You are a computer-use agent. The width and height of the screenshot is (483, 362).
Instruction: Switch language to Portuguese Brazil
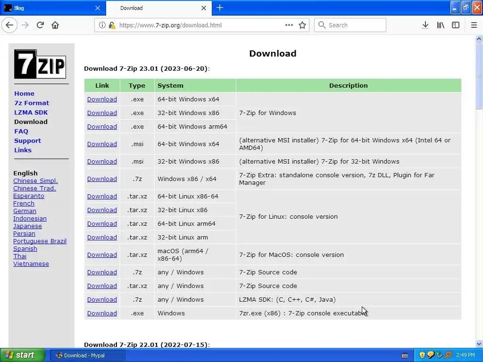(x=40, y=241)
